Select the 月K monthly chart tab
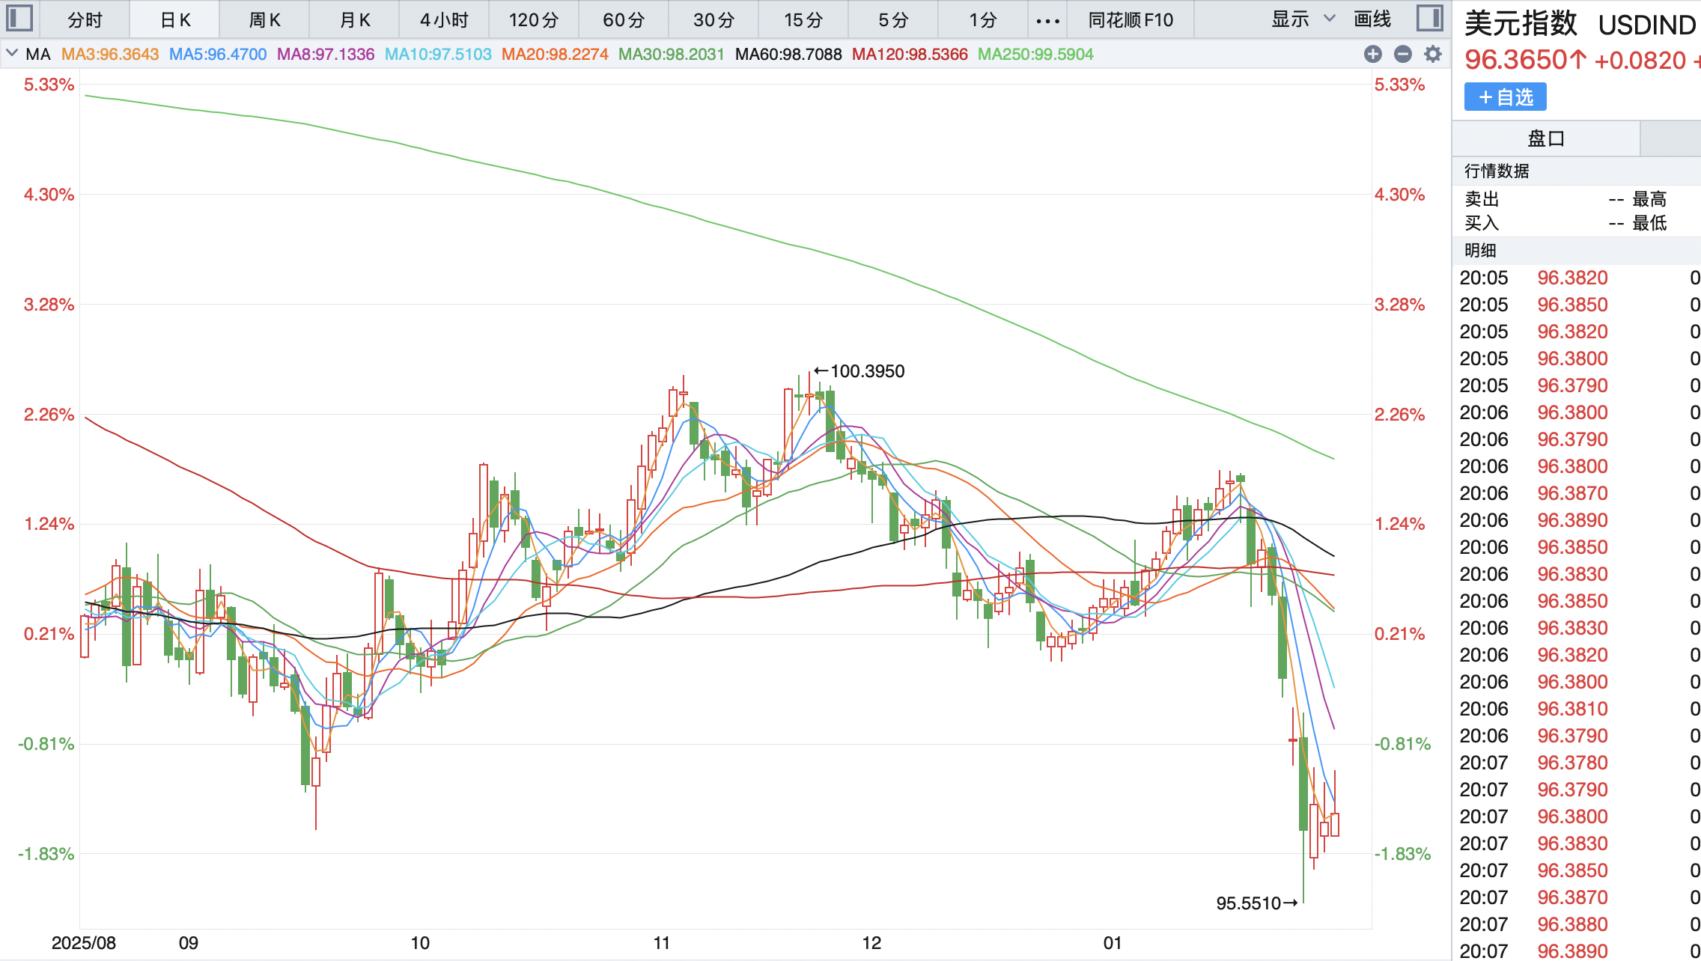 (354, 20)
